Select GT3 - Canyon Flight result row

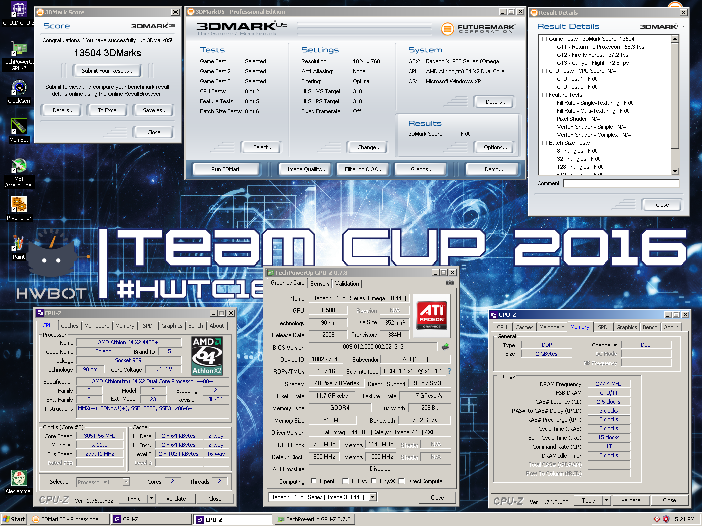coord(593,63)
